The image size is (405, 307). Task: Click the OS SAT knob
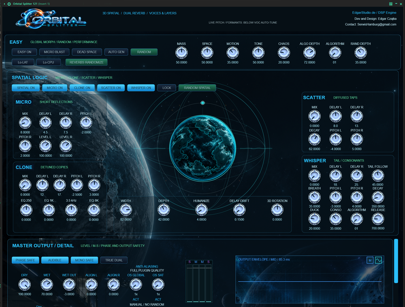158,285
